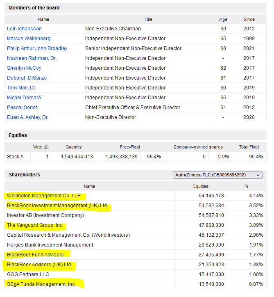Click the Non-Executive Director title for Euan Ashley
274x297 pixels.
111,117
